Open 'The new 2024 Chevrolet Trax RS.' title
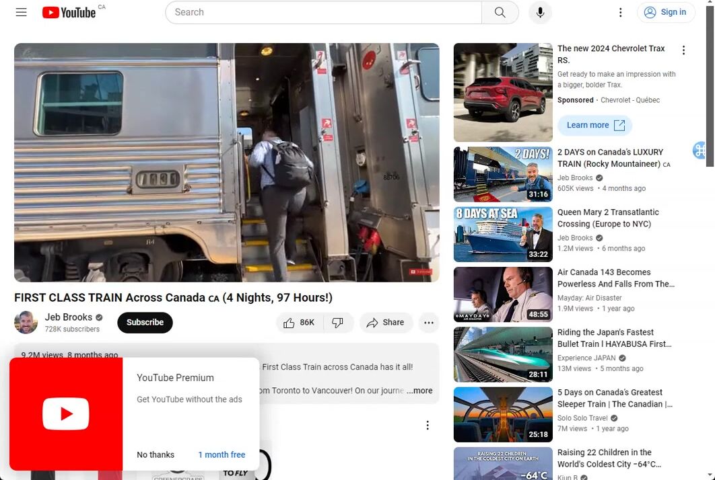Image resolution: width=715 pixels, height=480 pixels. 611,54
